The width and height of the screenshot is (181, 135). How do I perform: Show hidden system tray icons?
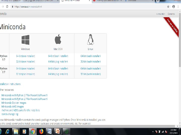pos(153,132)
